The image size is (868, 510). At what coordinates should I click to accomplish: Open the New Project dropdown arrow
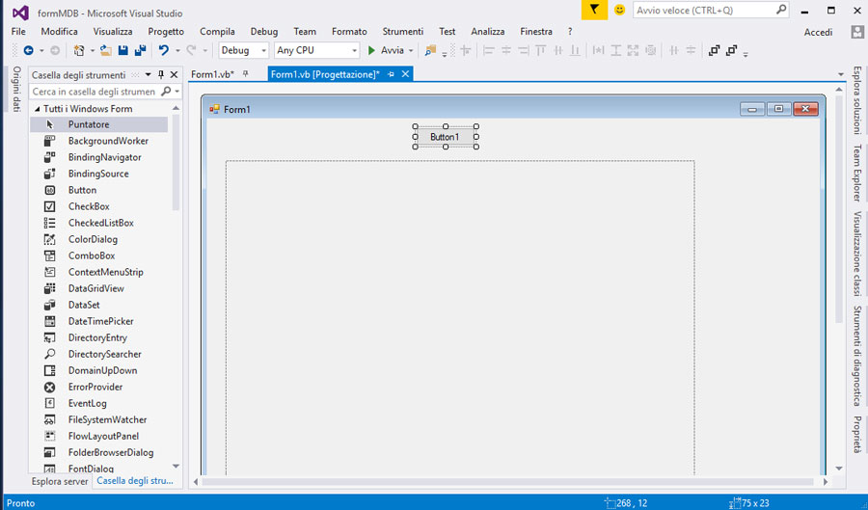pyautogui.click(x=92, y=50)
